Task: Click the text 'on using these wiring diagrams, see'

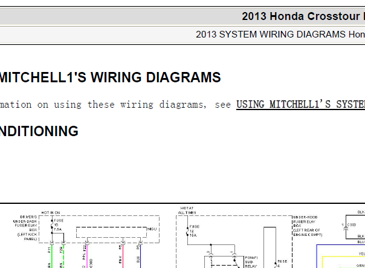Action: tap(134, 105)
